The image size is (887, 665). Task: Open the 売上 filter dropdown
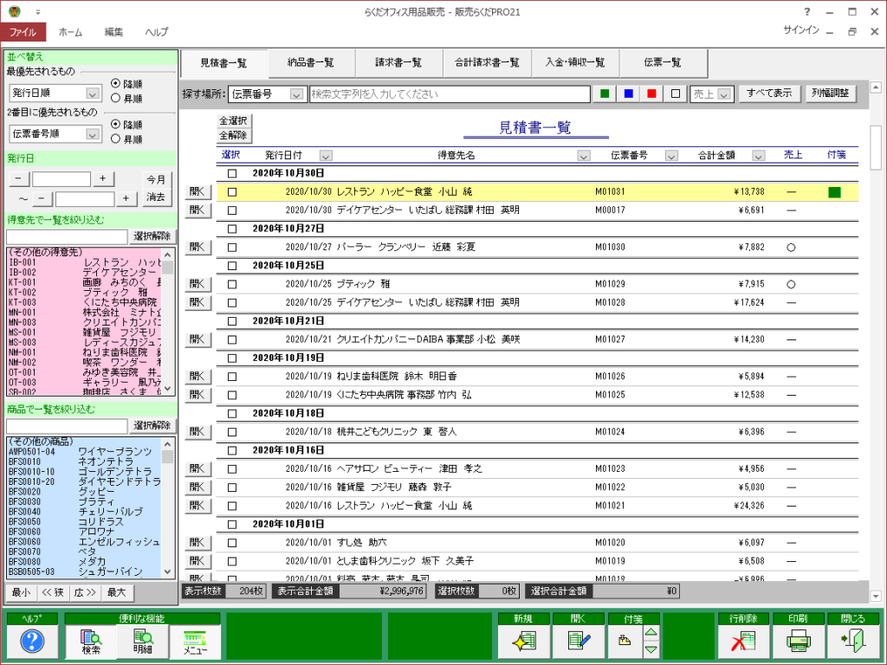(724, 94)
